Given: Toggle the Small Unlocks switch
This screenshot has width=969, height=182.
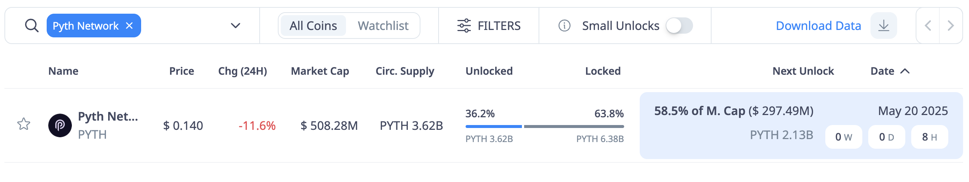Looking at the screenshot, I should pyautogui.click(x=679, y=26).
